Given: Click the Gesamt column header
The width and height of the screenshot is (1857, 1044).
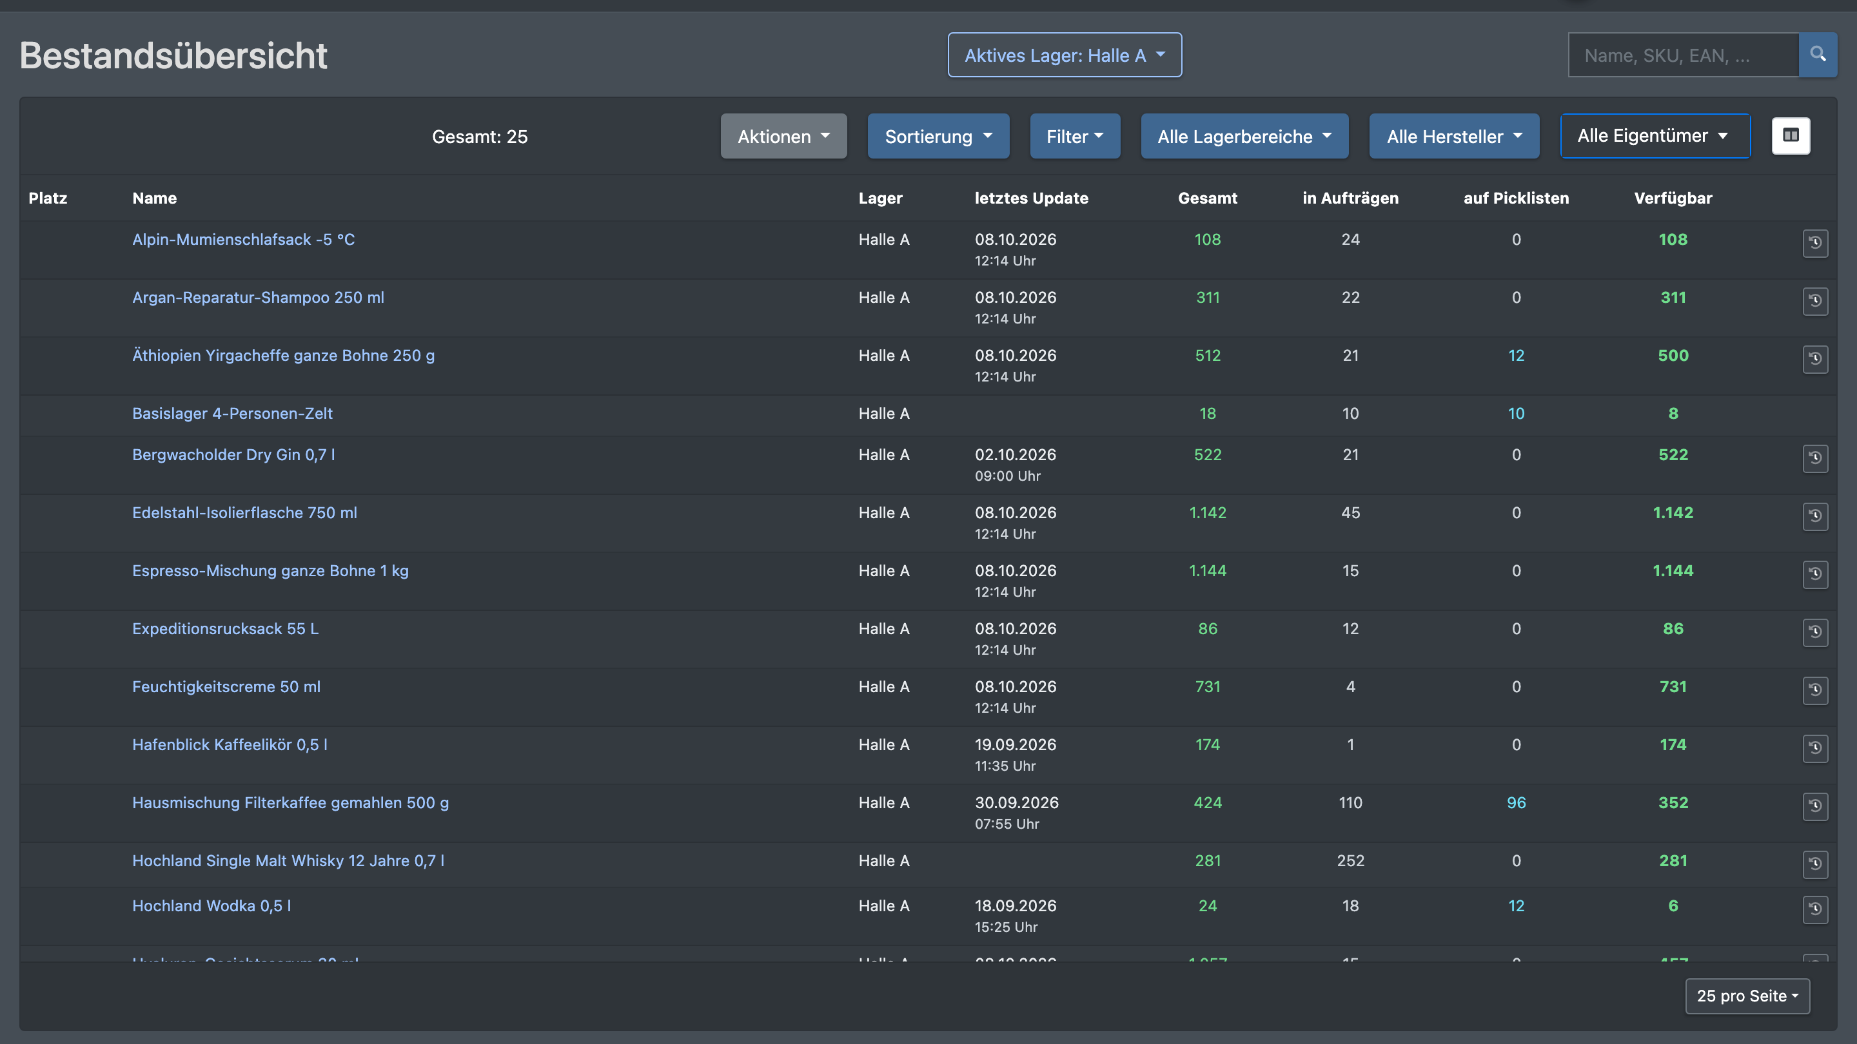Looking at the screenshot, I should [1208, 198].
